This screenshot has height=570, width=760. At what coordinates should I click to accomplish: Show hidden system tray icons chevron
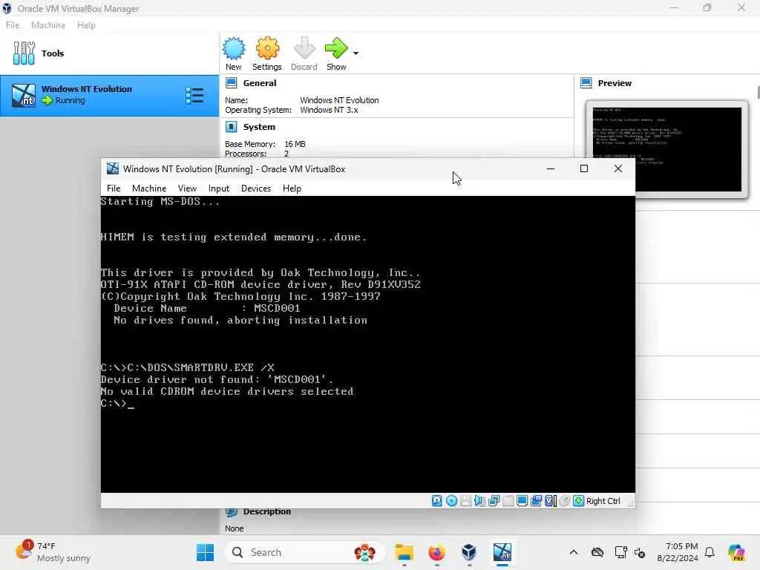pyautogui.click(x=574, y=552)
